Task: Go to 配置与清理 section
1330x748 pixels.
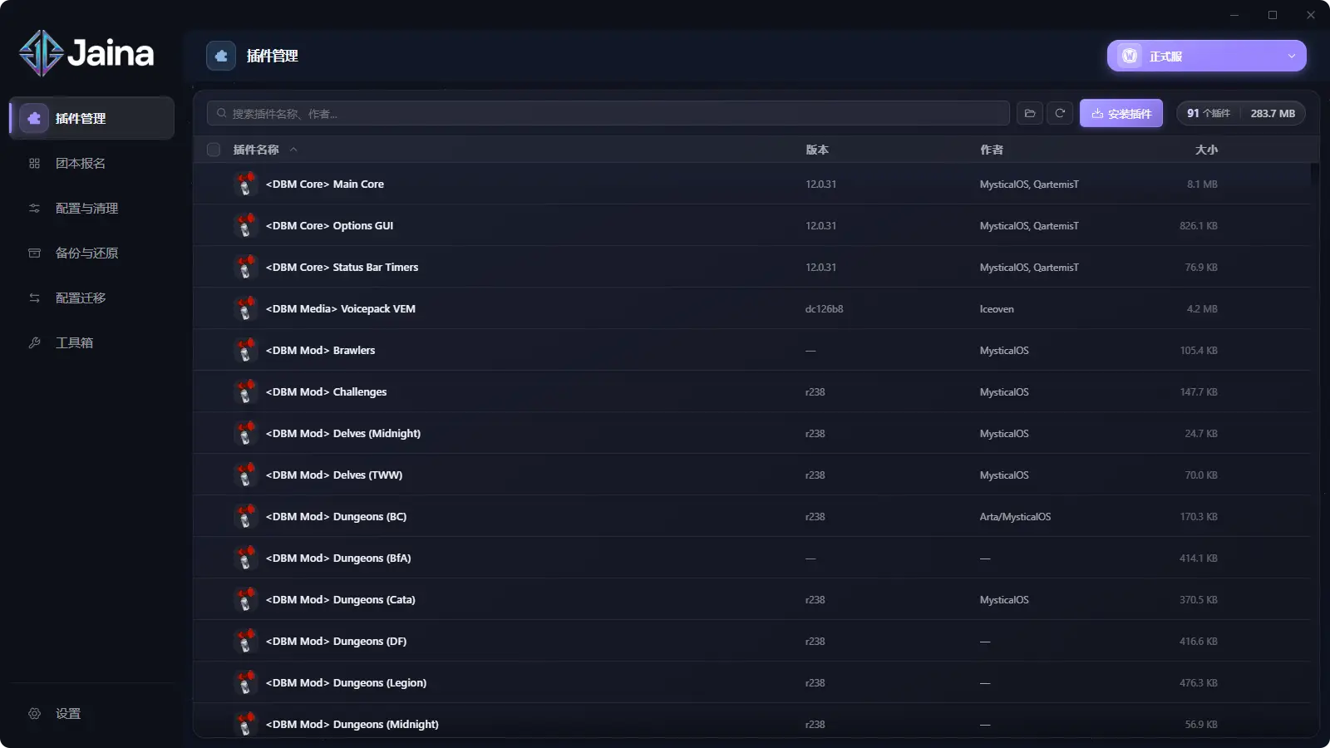Action: 86,209
